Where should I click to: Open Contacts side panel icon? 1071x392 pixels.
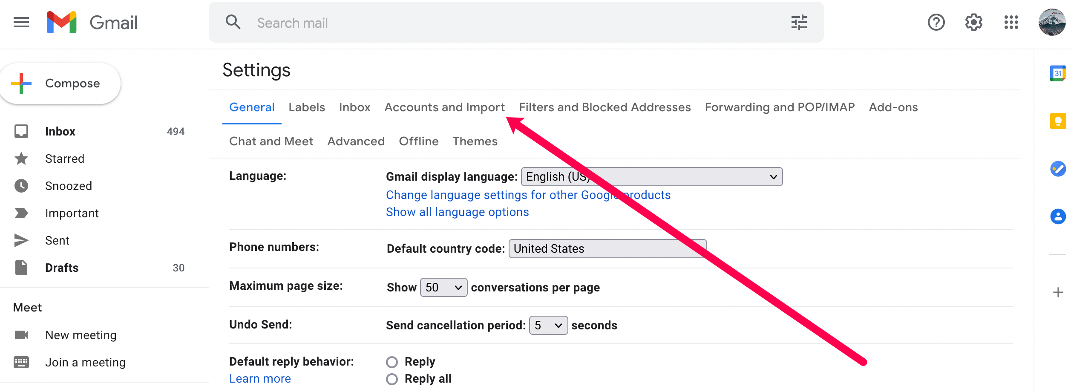1057,216
